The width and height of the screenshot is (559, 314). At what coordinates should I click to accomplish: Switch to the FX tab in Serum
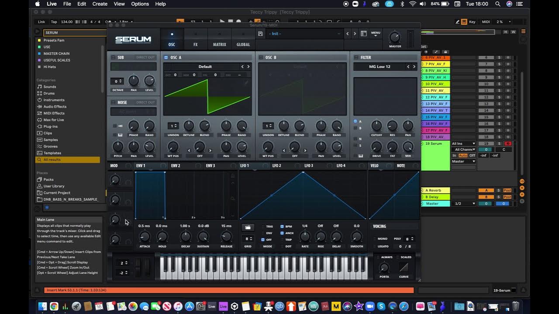coord(195,39)
